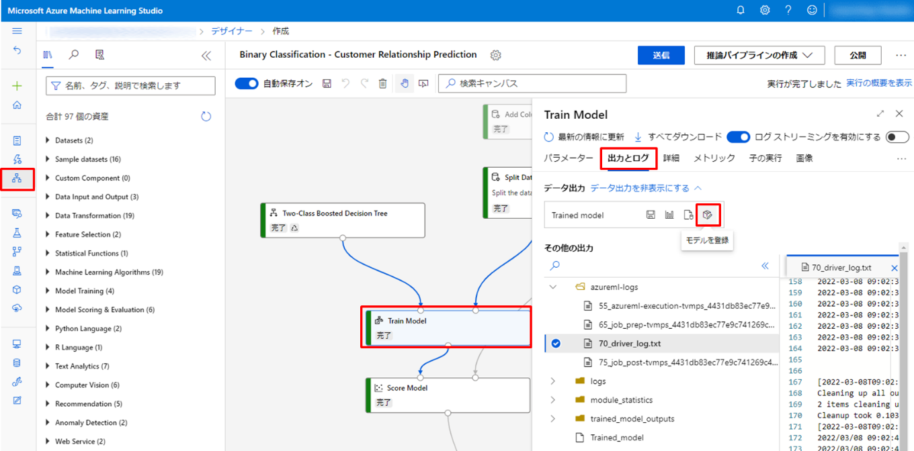This screenshot has height=451, width=914.
Task: Click the undo icon in the canvas toolbar
Action: pyautogui.click(x=345, y=84)
